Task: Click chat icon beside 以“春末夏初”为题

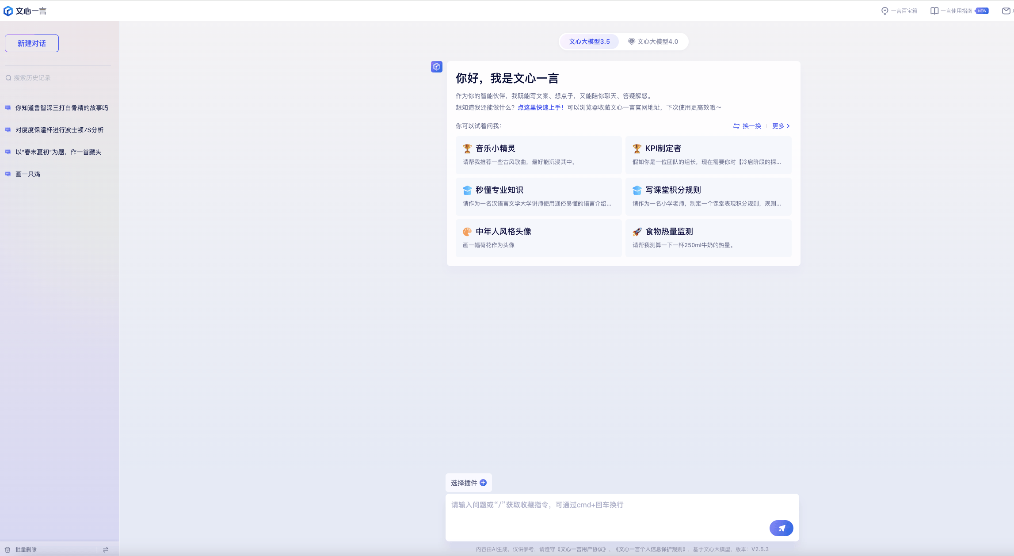Action: (8, 152)
